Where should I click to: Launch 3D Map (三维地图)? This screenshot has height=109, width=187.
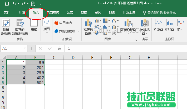tap(145, 27)
